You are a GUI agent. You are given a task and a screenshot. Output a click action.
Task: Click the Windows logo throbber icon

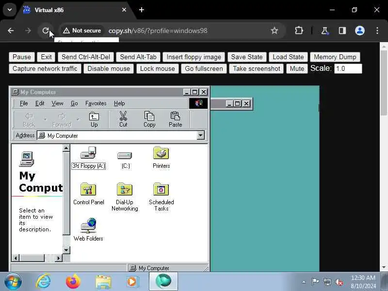pos(198,103)
